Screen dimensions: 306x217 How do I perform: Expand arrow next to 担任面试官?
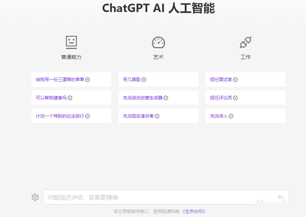click(x=235, y=80)
